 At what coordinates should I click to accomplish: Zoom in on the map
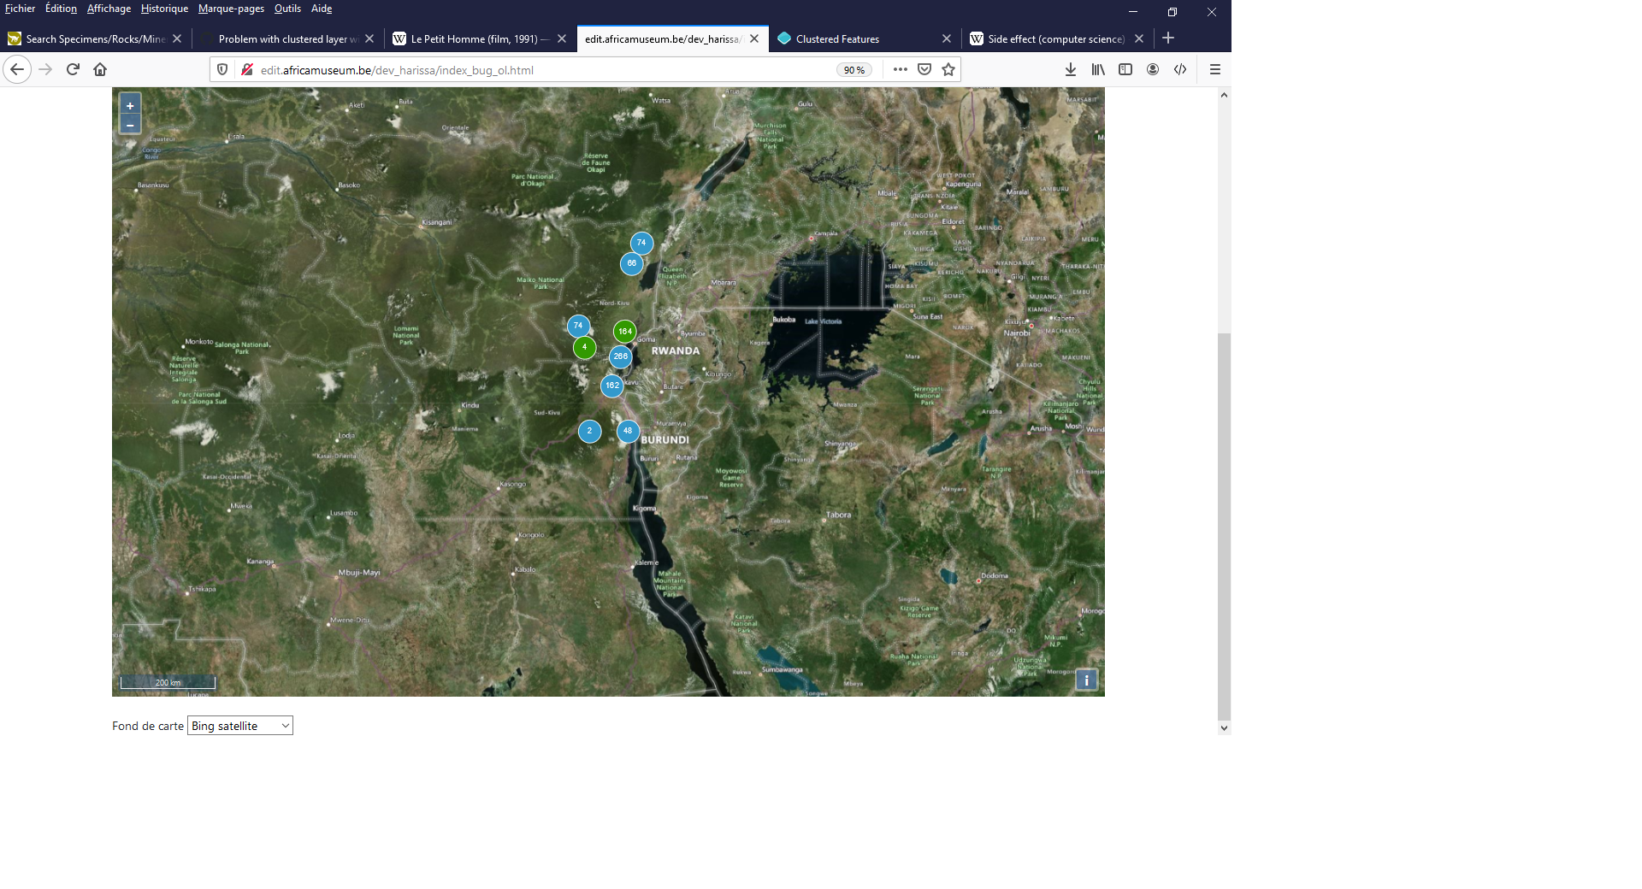[x=130, y=105]
